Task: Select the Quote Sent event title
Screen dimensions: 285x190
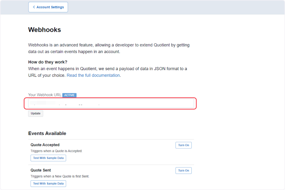Action: pyautogui.click(x=41, y=170)
